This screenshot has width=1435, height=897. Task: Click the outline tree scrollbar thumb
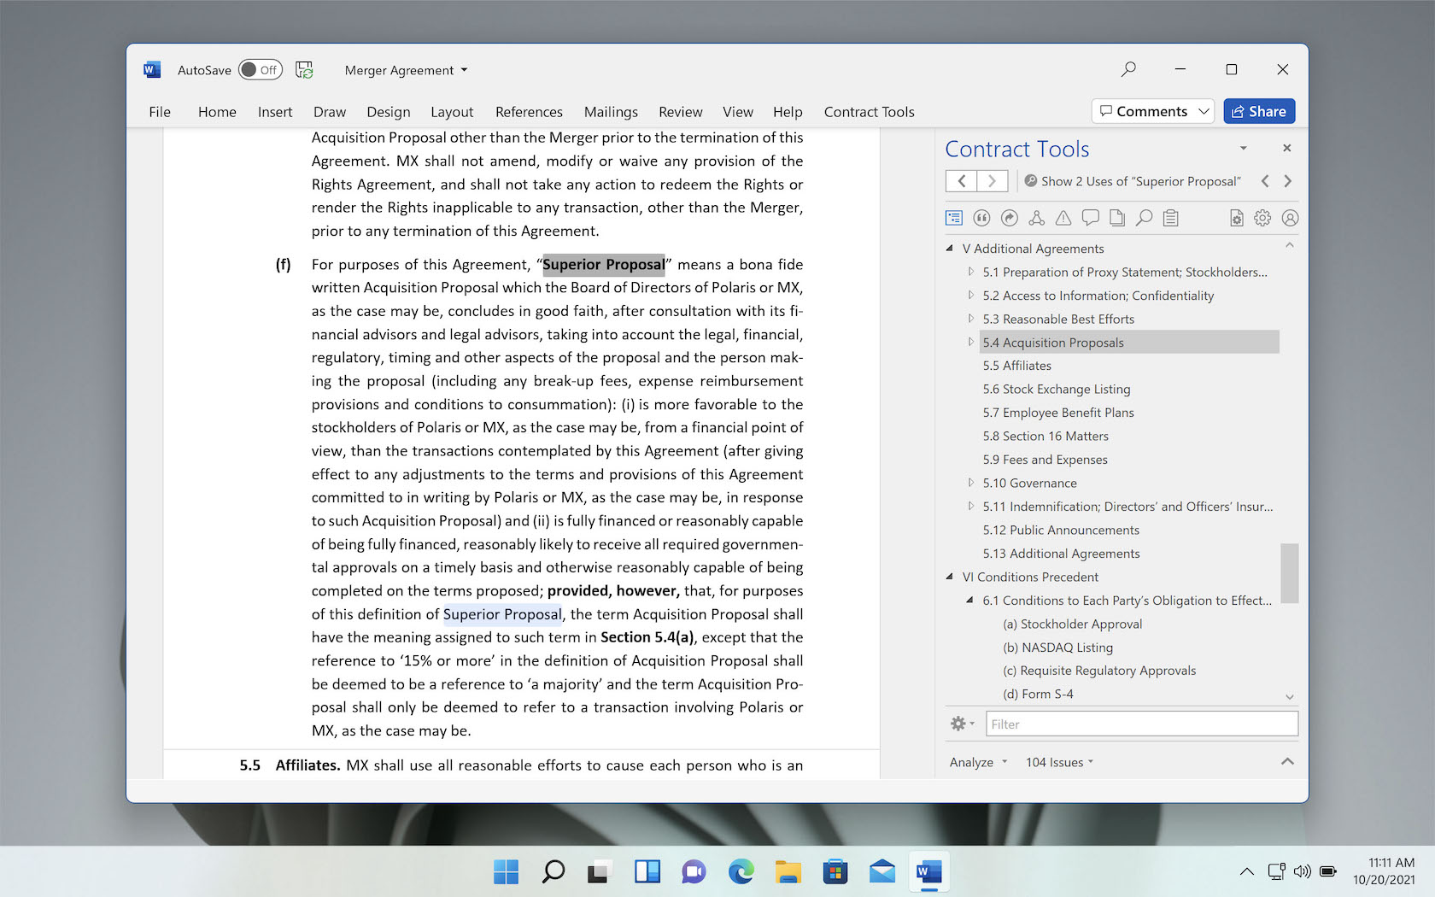click(x=1290, y=573)
